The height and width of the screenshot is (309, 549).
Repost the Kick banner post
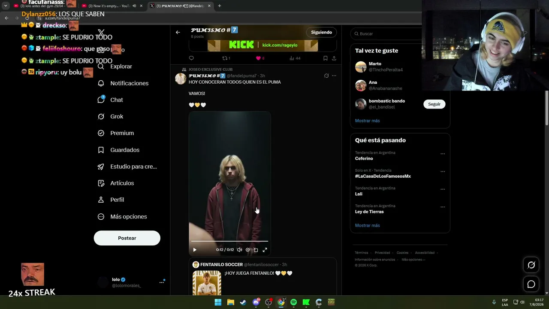226,58
